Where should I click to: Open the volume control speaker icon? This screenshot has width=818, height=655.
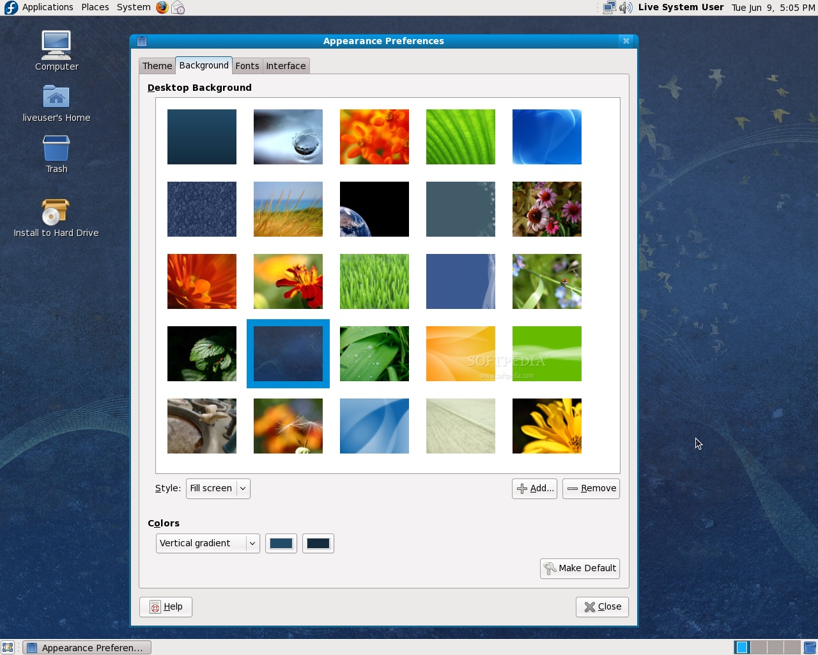[626, 8]
